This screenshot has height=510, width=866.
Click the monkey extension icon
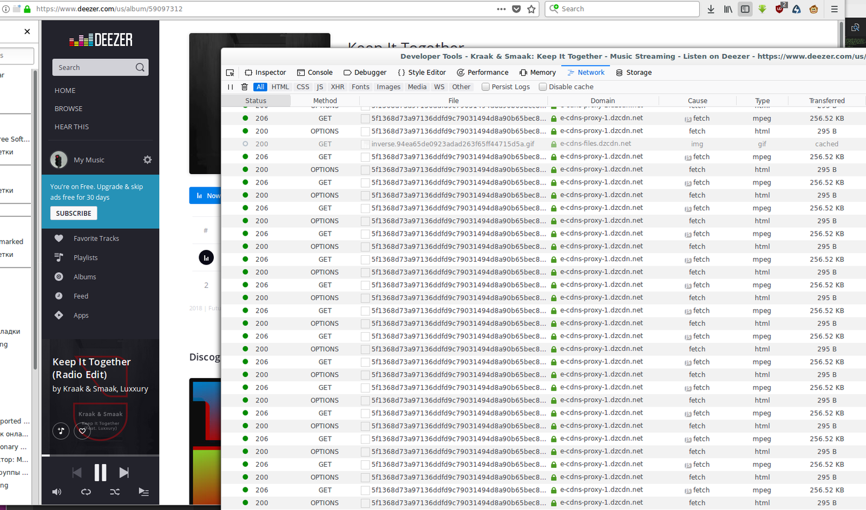click(x=813, y=9)
